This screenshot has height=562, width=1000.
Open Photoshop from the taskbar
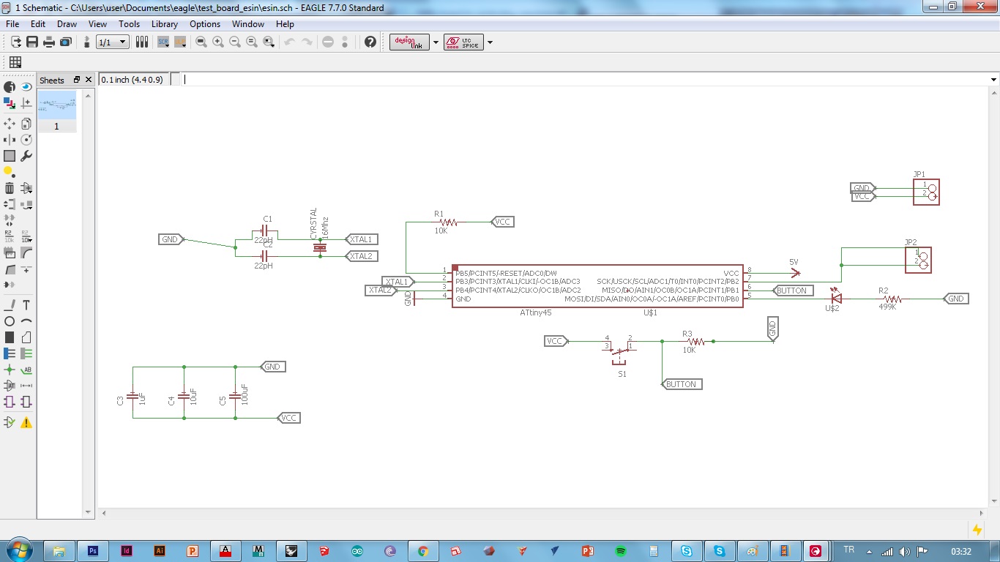[93, 551]
